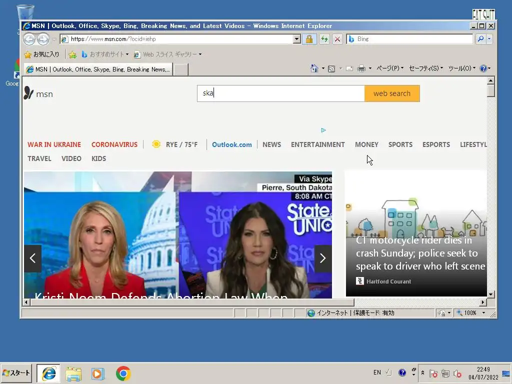Open Windows Explorer folder on taskbar
The height and width of the screenshot is (384, 512).
[73, 373]
